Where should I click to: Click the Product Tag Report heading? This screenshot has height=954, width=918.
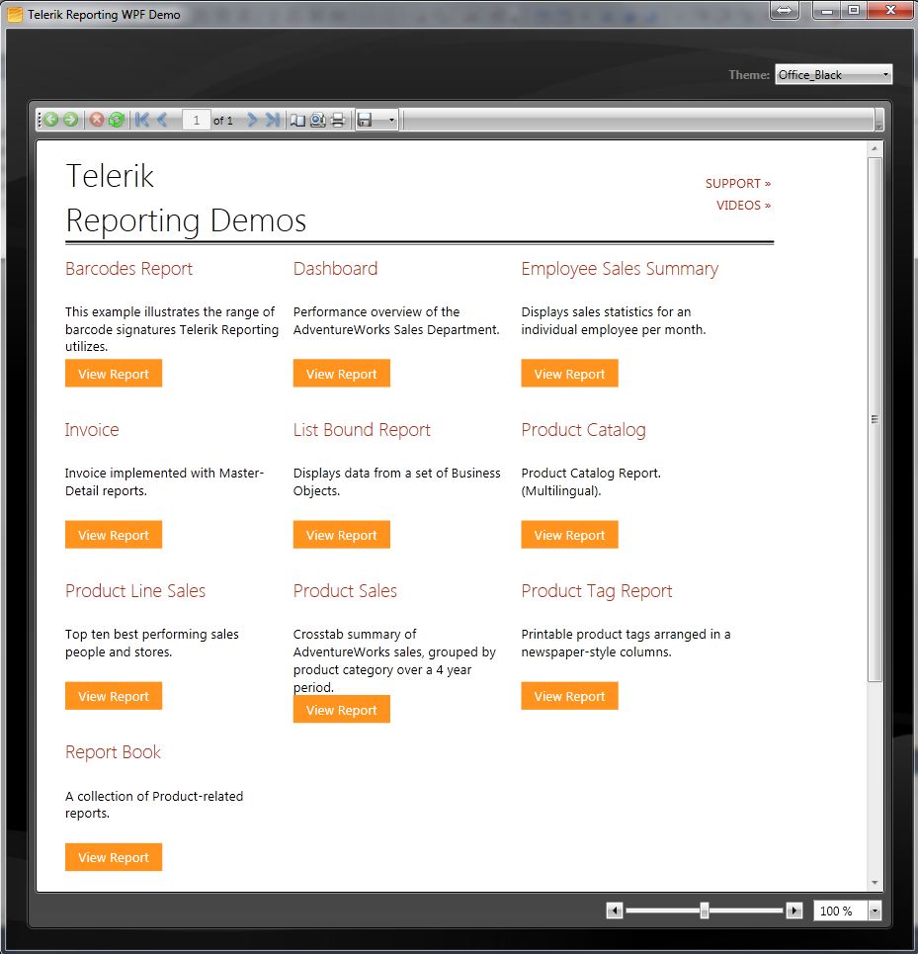click(x=597, y=591)
